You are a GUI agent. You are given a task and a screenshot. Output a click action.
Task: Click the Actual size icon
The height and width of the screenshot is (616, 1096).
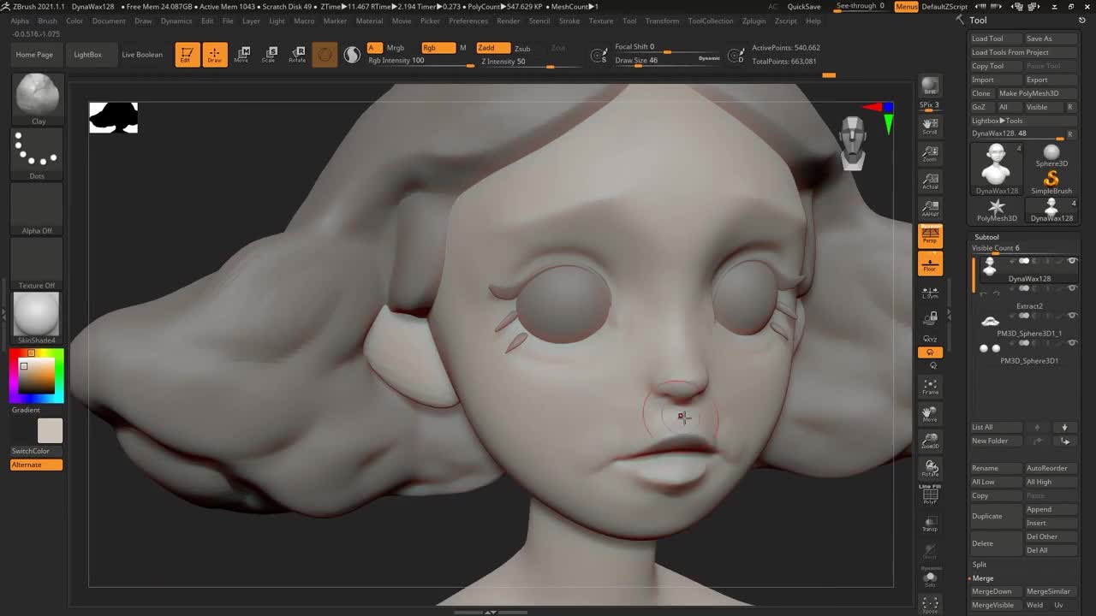coord(930,181)
